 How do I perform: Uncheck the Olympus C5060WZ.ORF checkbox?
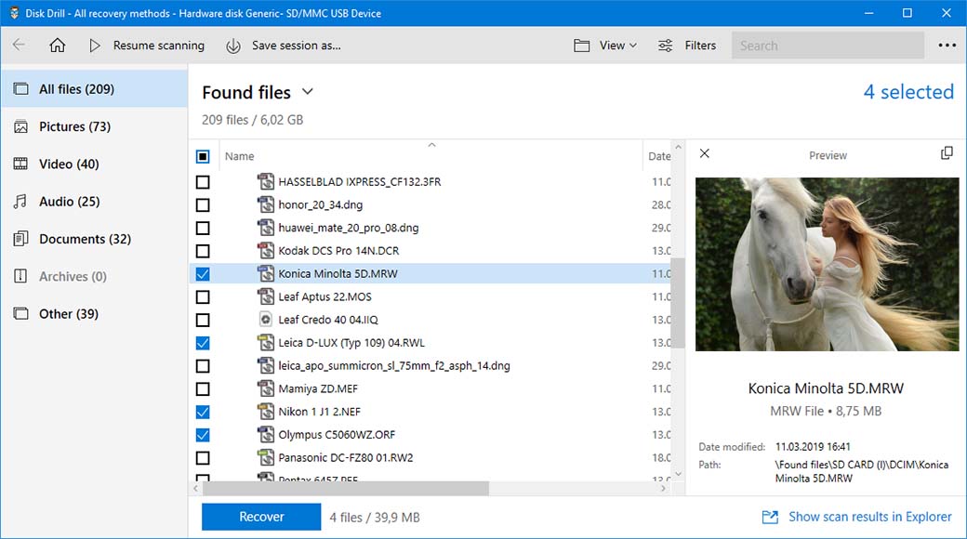coord(203,436)
